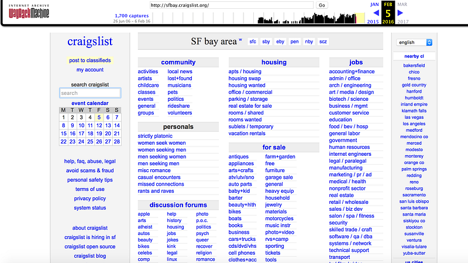Click the Go button in Wayback toolbar
The width and height of the screenshot is (468, 263).
(322, 5)
